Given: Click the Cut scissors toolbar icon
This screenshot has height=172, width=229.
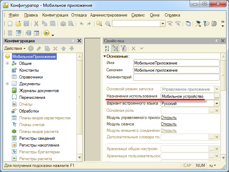Looking at the screenshot, I should point(36,24).
